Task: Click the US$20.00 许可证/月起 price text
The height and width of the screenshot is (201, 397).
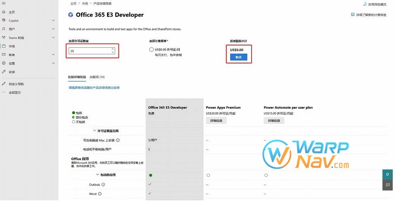Action: pyautogui.click(x=221, y=114)
